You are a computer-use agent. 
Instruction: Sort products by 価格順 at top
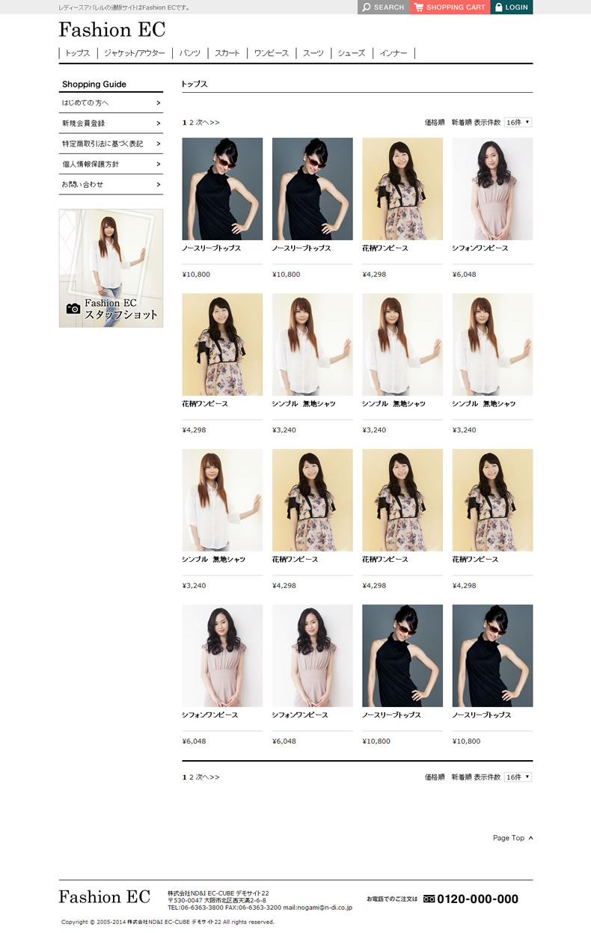tap(435, 122)
